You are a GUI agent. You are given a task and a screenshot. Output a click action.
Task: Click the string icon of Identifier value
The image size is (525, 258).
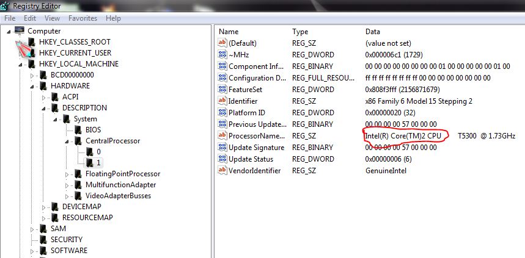coord(222,101)
